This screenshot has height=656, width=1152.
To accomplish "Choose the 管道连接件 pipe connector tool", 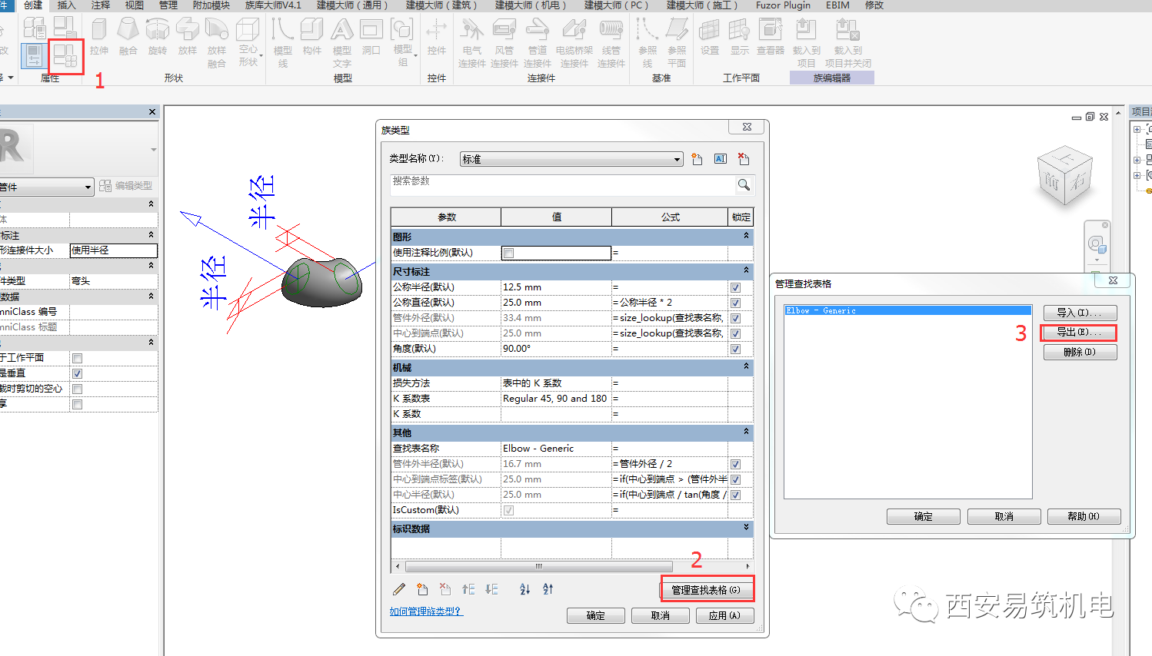I will [538, 42].
